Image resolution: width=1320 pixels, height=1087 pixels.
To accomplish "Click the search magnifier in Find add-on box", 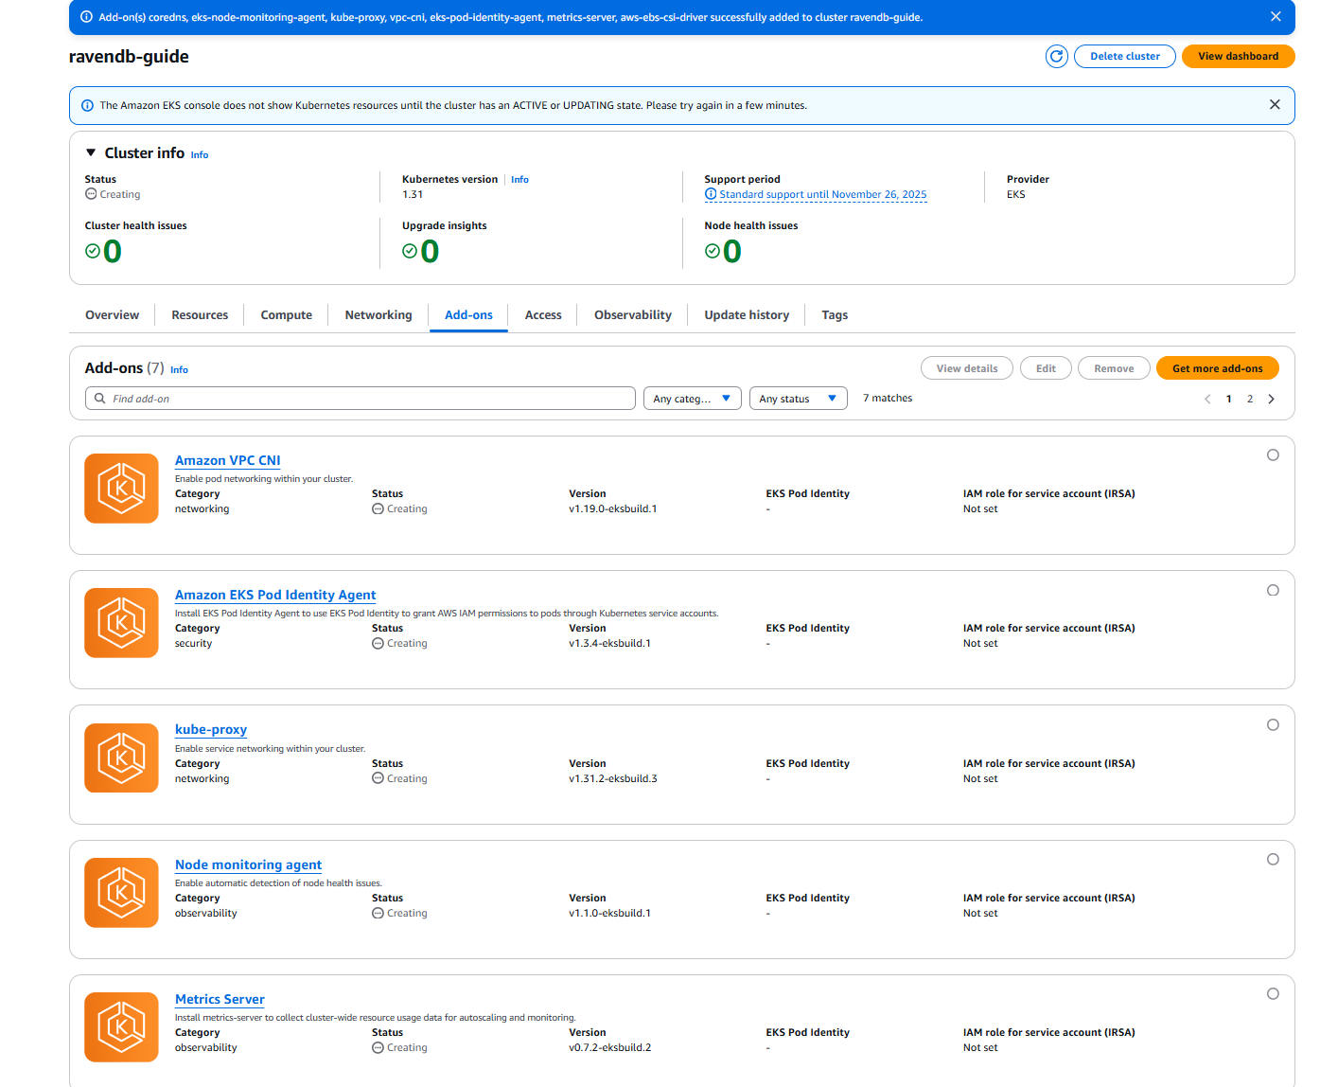I will coord(100,399).
